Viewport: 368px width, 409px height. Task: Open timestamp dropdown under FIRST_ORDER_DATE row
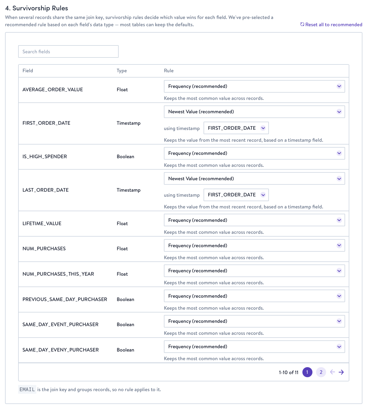point(236,128)
